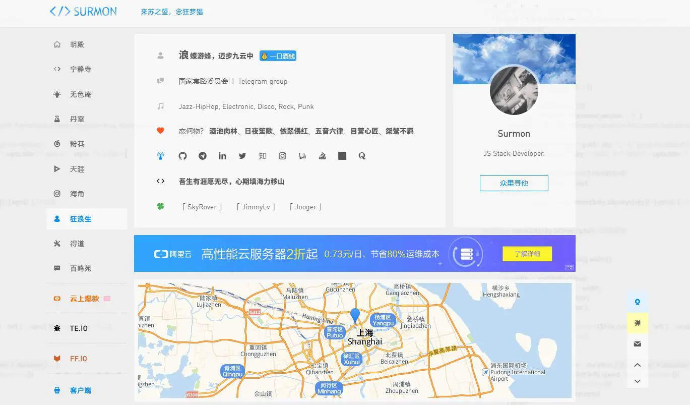Click the Telegram icon in social links row
Viewport: 690px width, 405px height.
pos(203,156)
